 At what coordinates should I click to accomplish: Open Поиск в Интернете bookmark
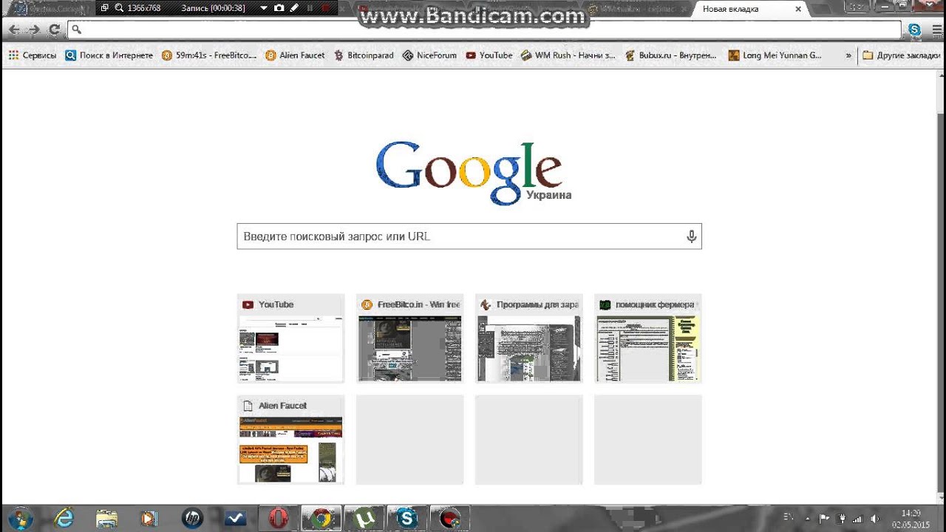pos(109,55)
